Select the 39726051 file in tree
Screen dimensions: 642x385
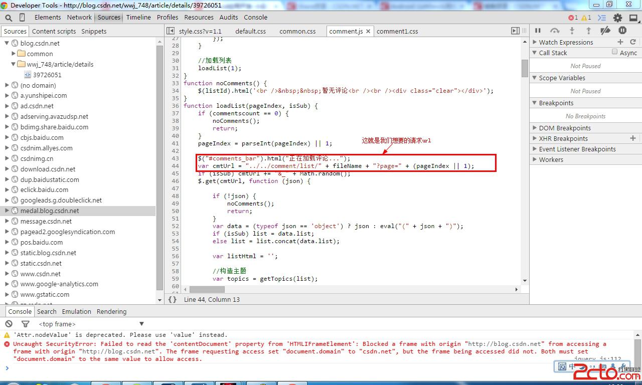47,75
